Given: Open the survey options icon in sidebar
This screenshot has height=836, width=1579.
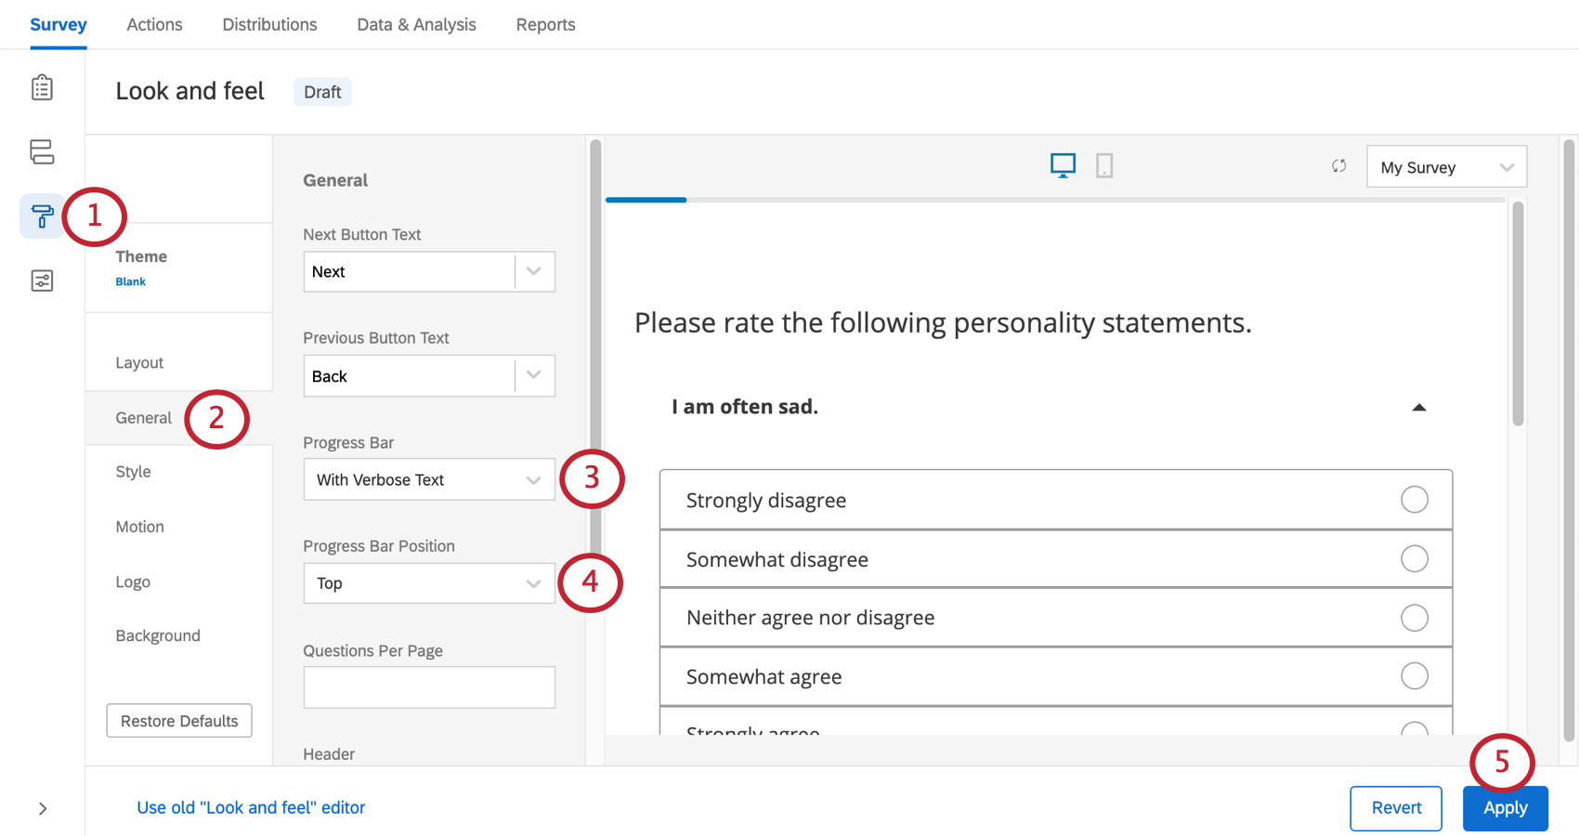Looking at the screenshot, I should [42, 281].
